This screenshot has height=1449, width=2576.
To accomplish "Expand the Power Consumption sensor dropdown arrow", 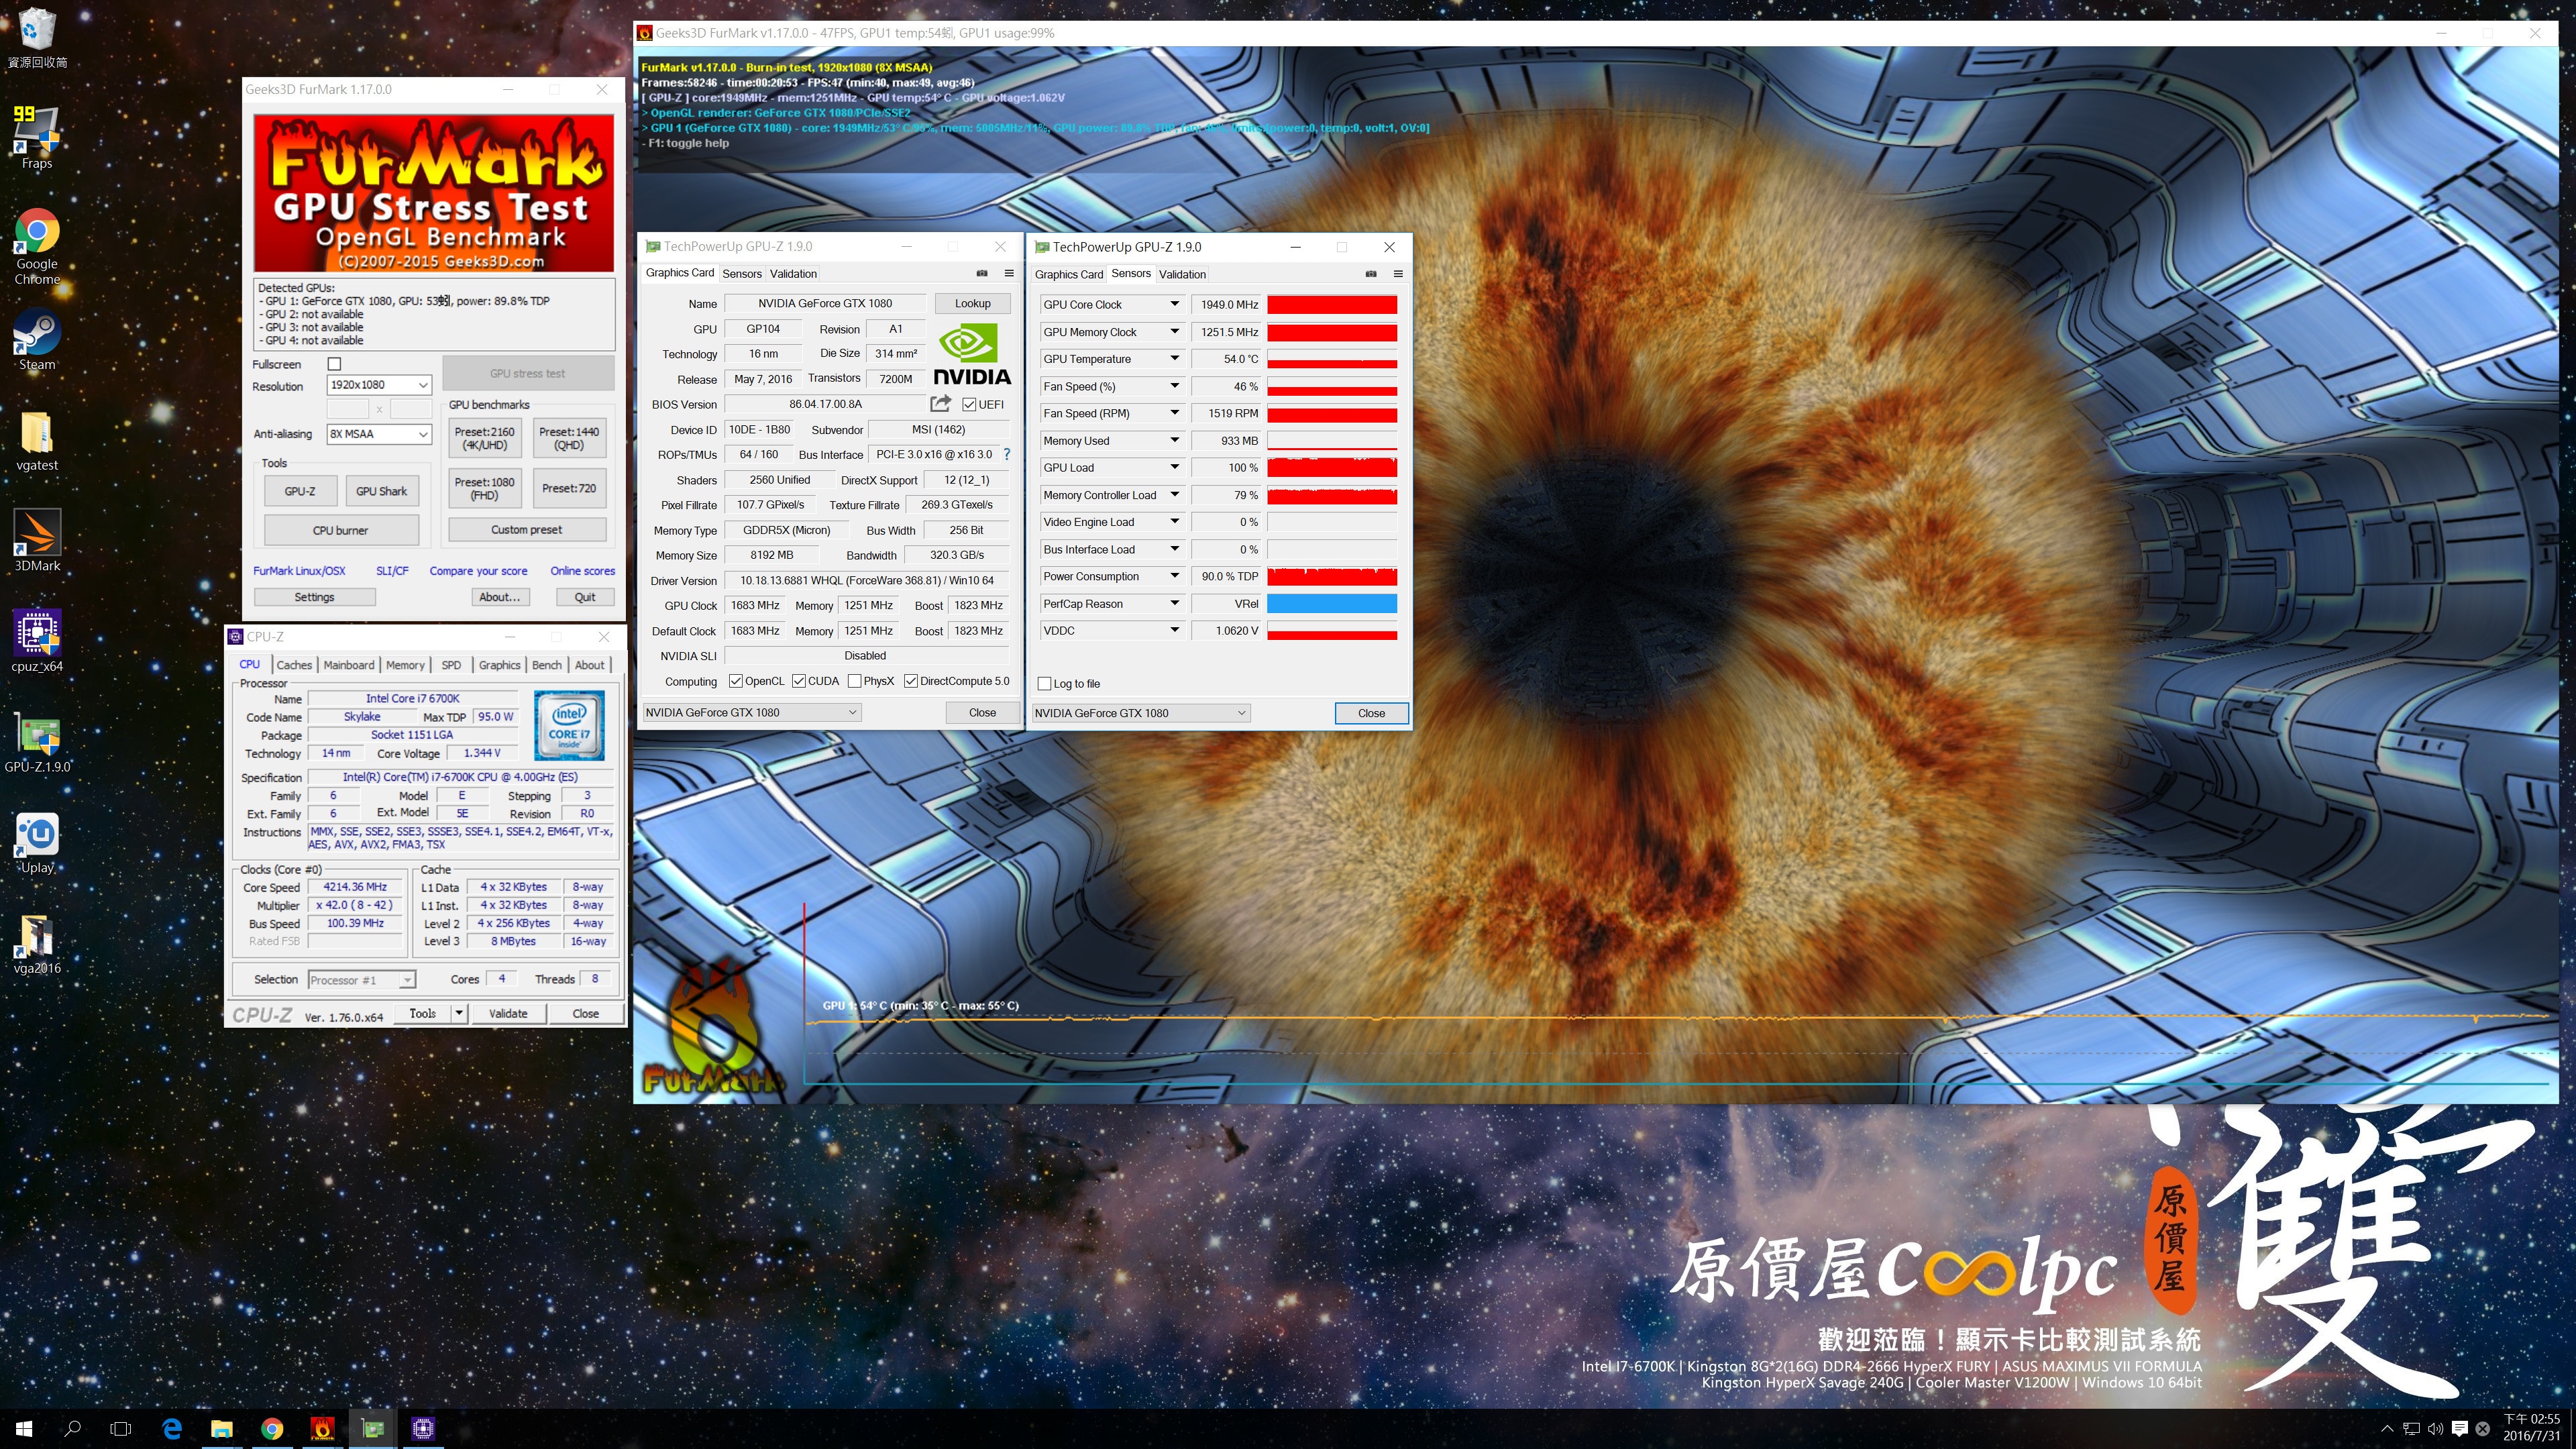I will point(1175,576).
